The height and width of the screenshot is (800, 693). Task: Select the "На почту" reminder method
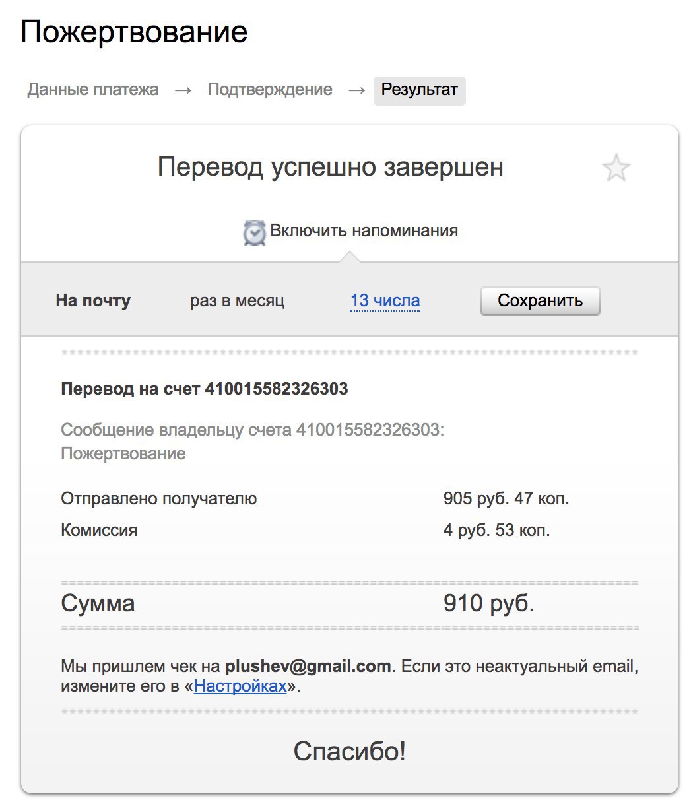(x=93, y=301)
